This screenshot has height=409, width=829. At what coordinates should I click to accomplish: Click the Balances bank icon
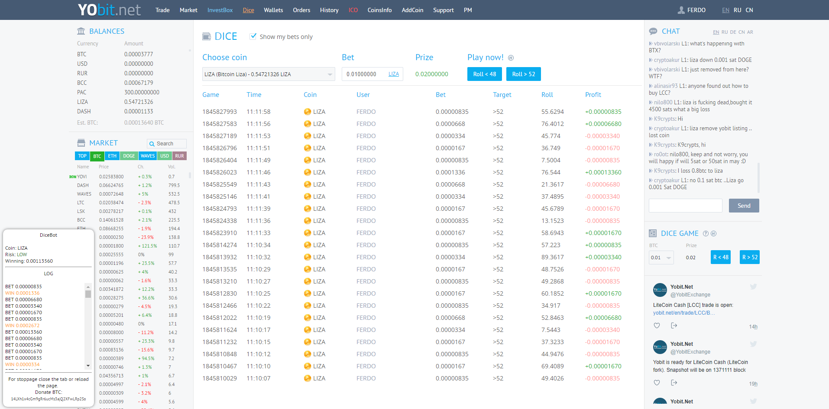click(81, 31)
